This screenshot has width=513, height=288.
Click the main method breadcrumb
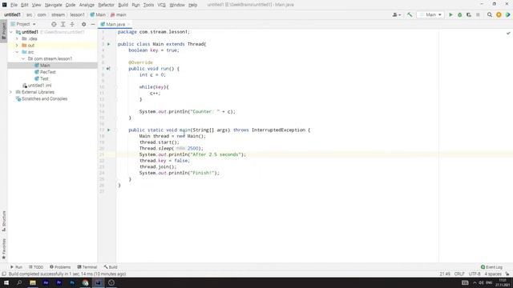tap(119, 14)
